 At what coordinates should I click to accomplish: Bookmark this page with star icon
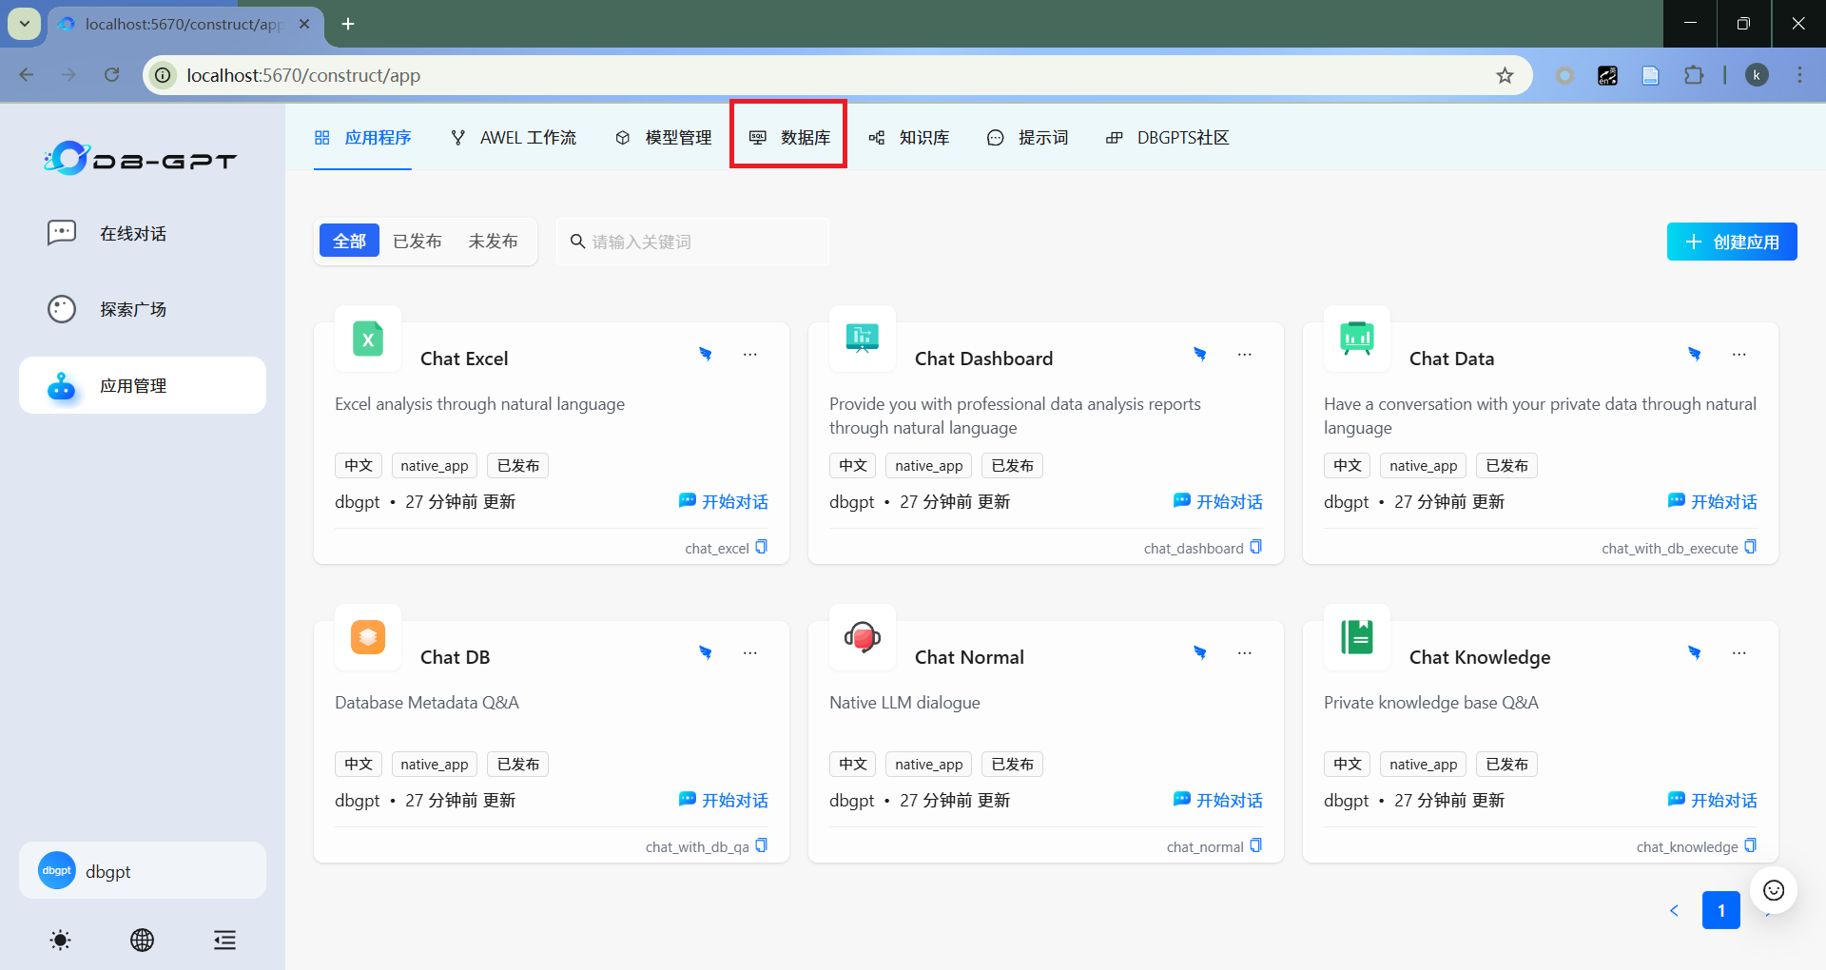pyautogui.click(x=1505, y=75)
